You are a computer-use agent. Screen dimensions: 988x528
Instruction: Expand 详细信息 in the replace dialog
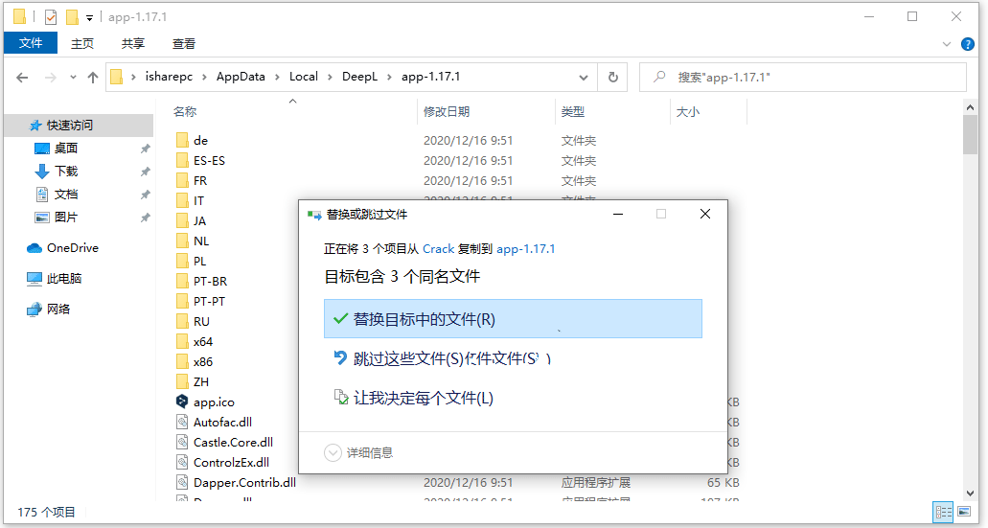click(358, 452)
